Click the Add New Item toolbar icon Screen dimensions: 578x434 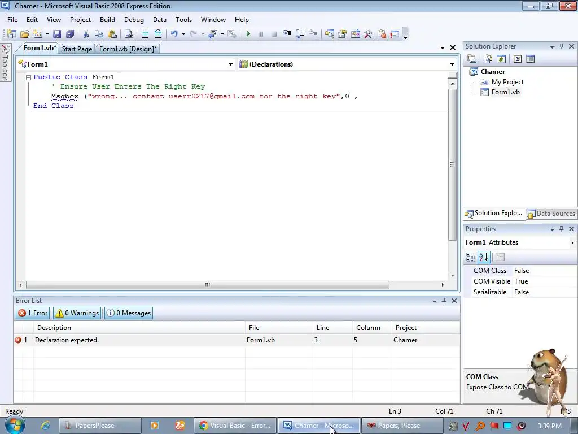38,34
